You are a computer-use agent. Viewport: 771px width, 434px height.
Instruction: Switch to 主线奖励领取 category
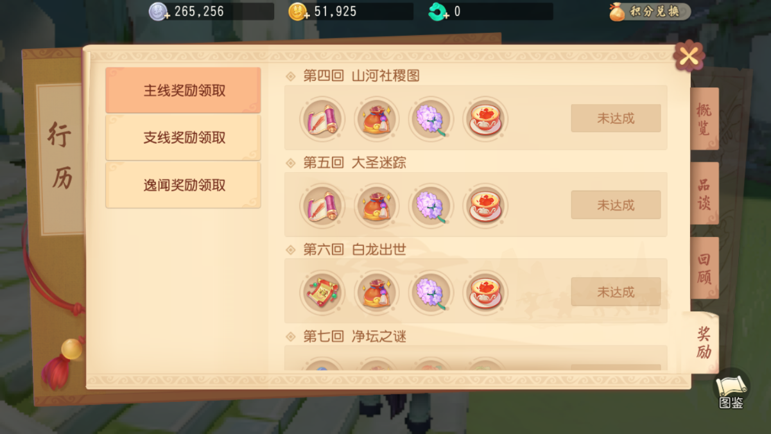183,91
